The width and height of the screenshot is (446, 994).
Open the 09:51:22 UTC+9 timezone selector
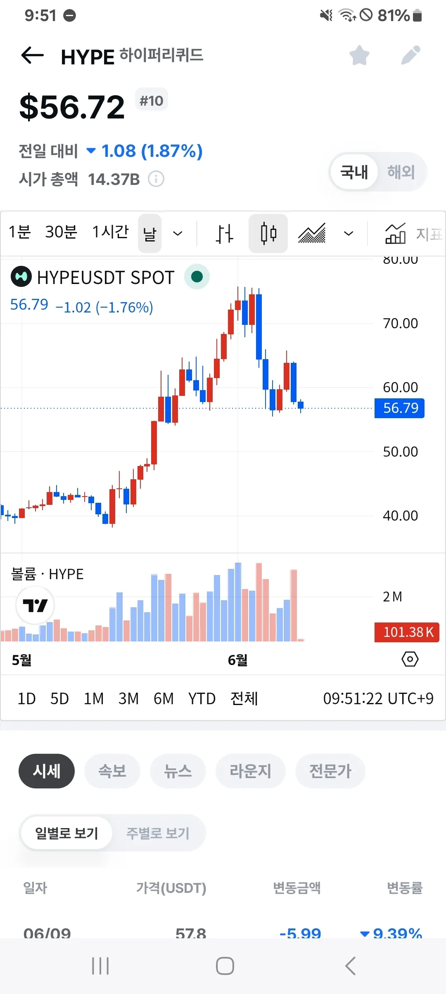pos(378,699)
